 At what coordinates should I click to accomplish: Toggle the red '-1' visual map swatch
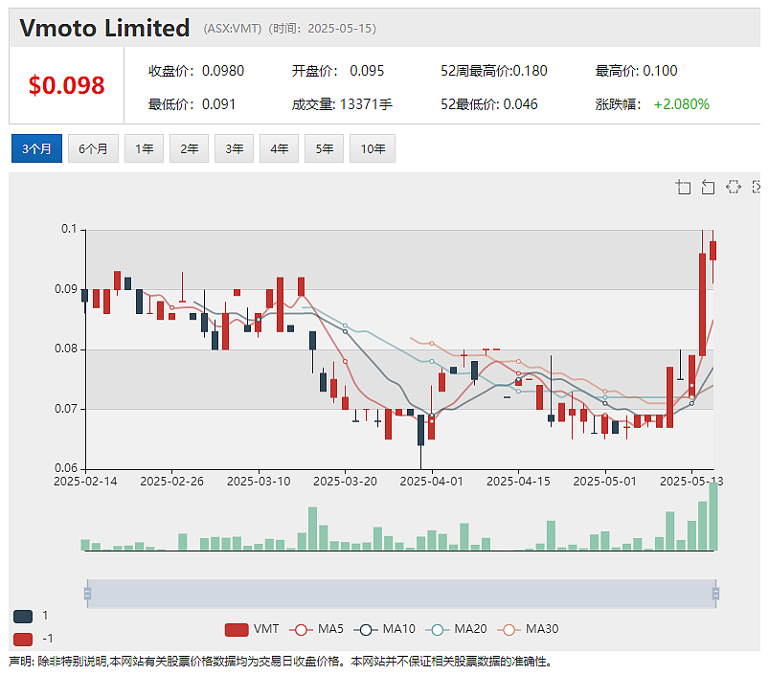point(23,640)
